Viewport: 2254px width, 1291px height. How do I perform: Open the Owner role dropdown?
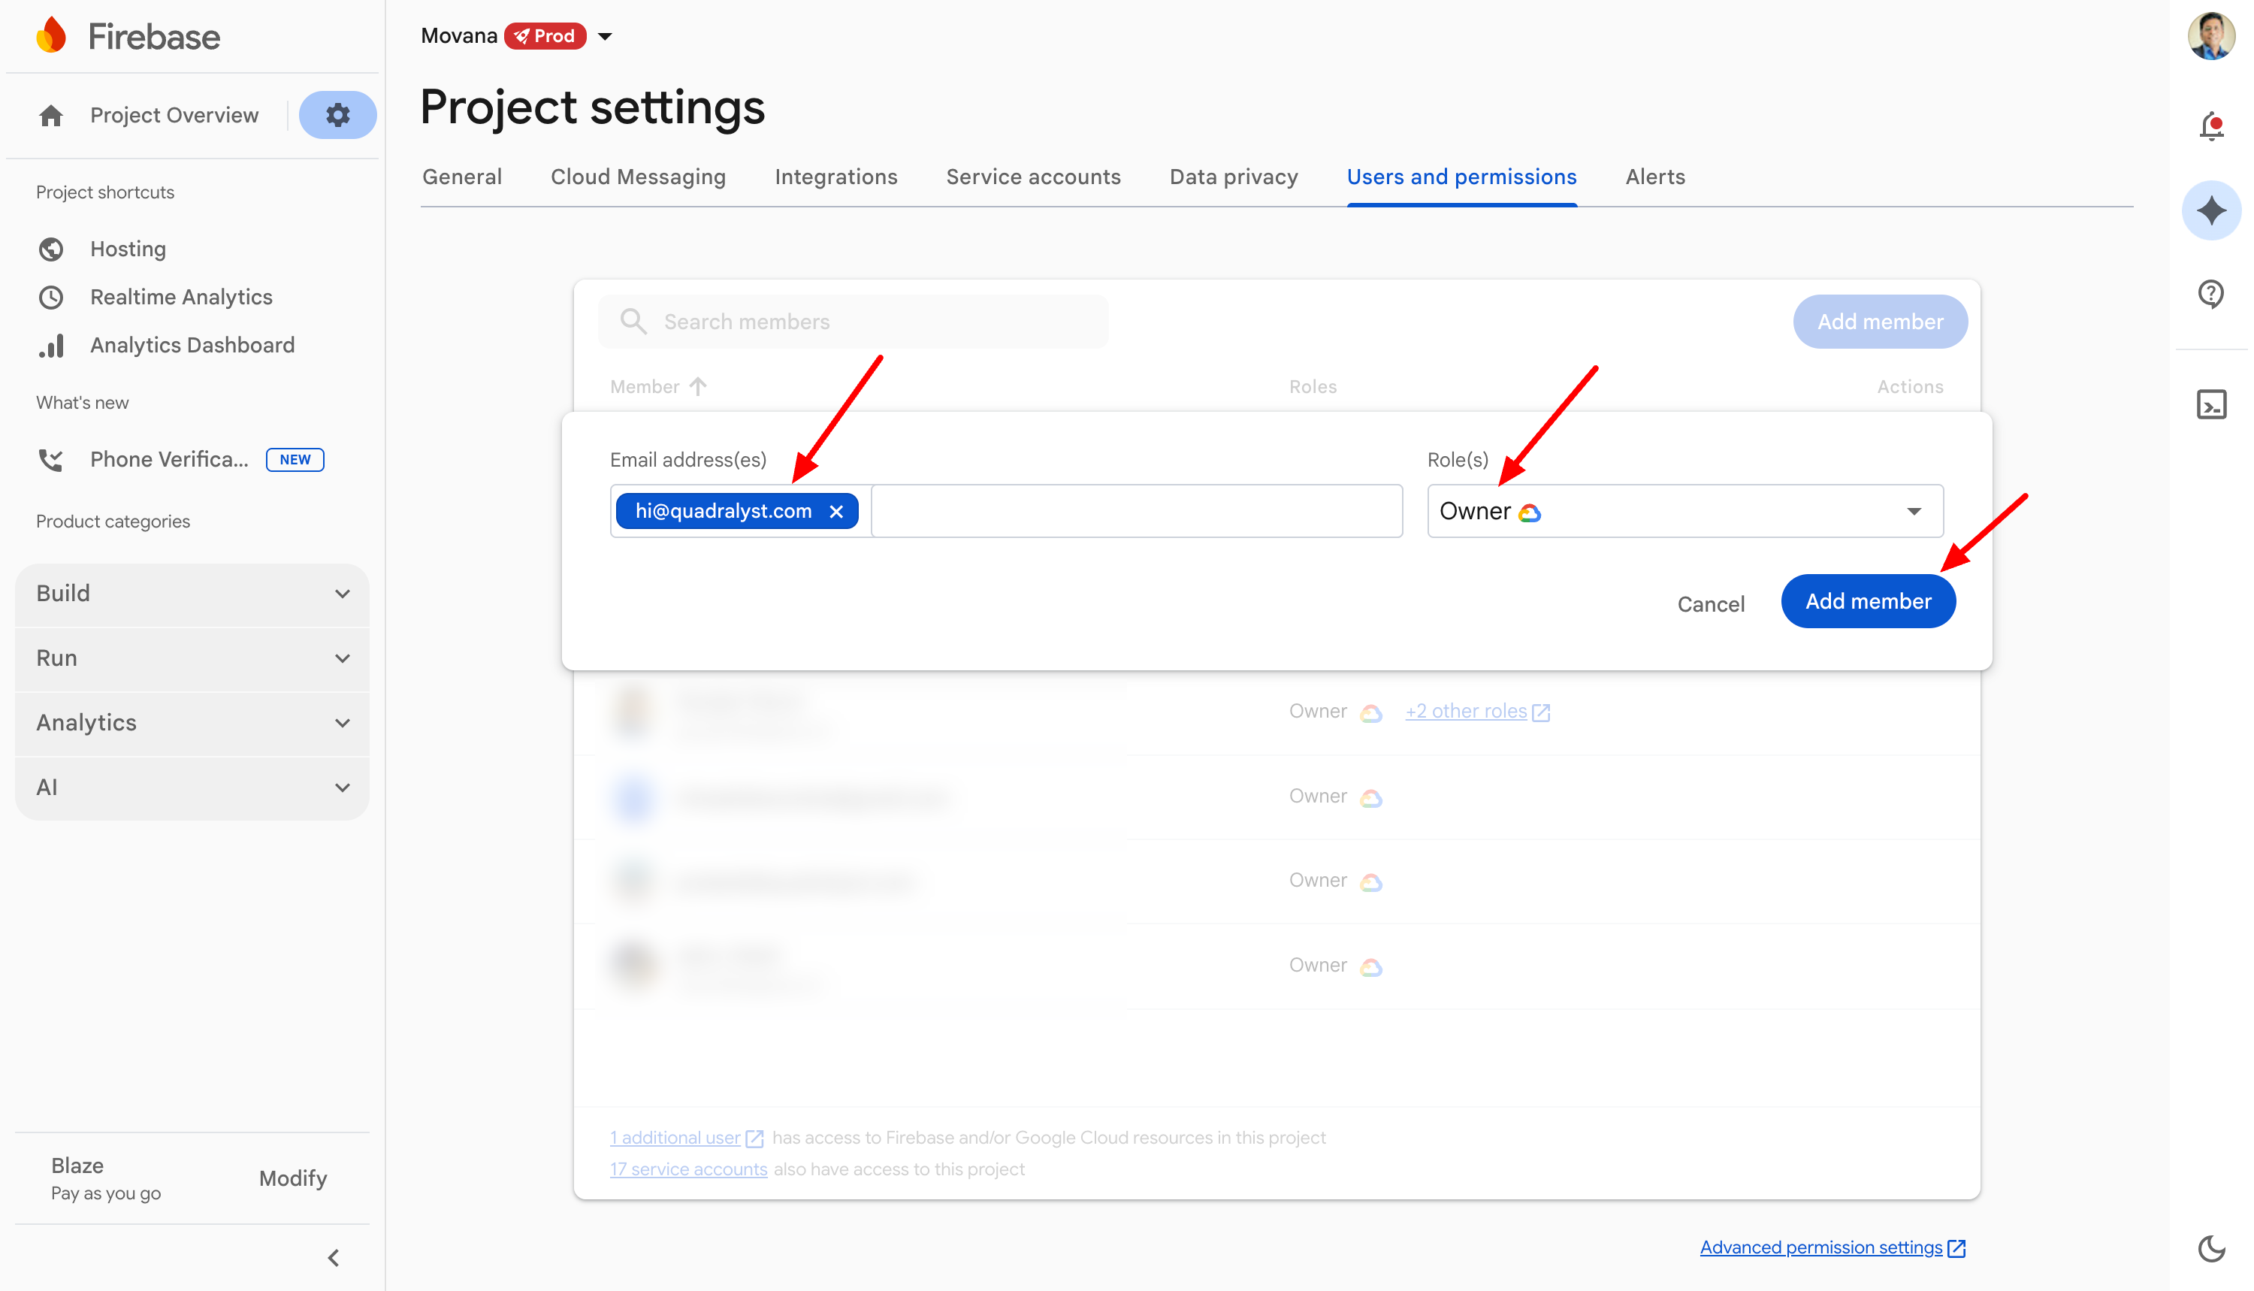pos(1684,512)
